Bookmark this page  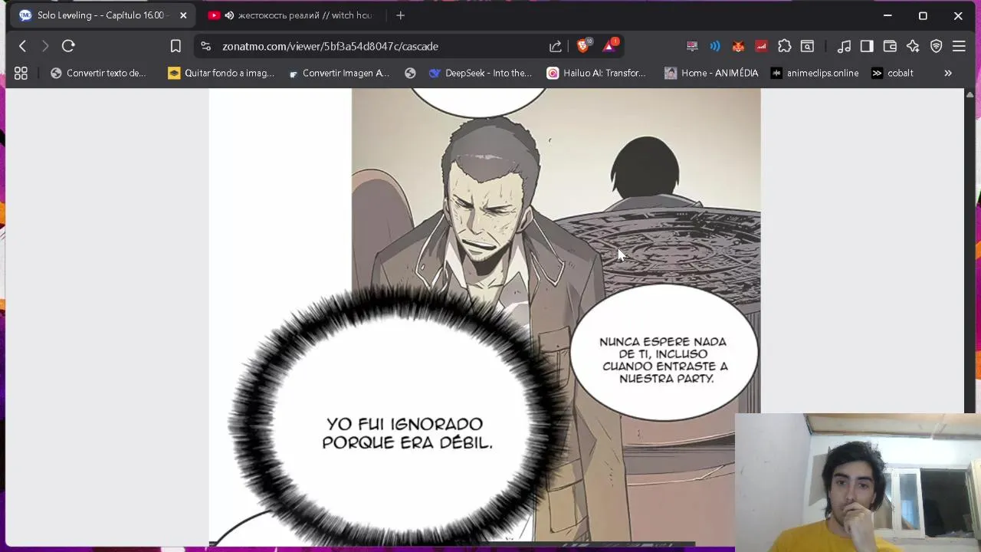click(176, 46)
